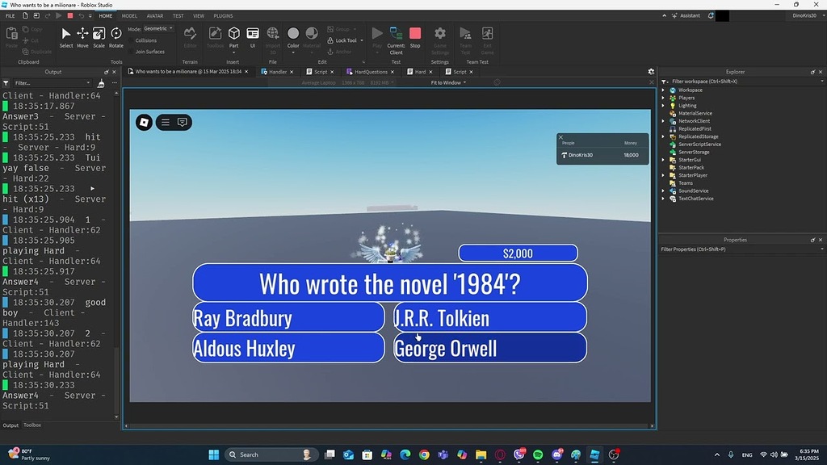Select the Move tool in the ribbon
This screenshot has width=827, height=465.
pyautogui.click(x=82, y=37)
